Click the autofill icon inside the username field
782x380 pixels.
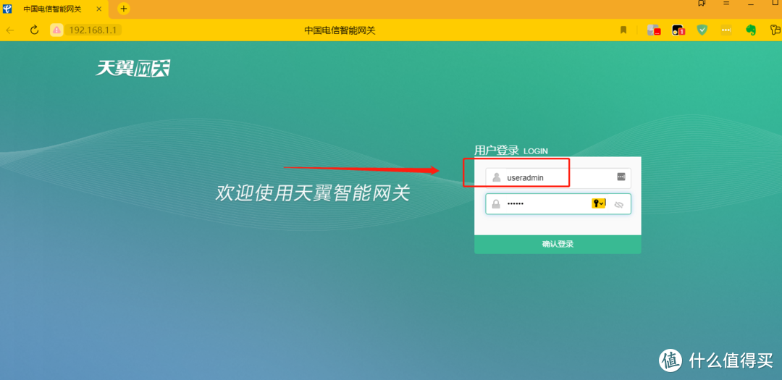(621, 177)
